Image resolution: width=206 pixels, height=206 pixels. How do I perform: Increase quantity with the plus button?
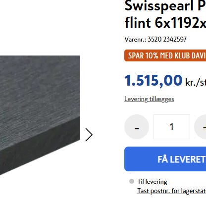pyautogui.click(x=200, y=127)
